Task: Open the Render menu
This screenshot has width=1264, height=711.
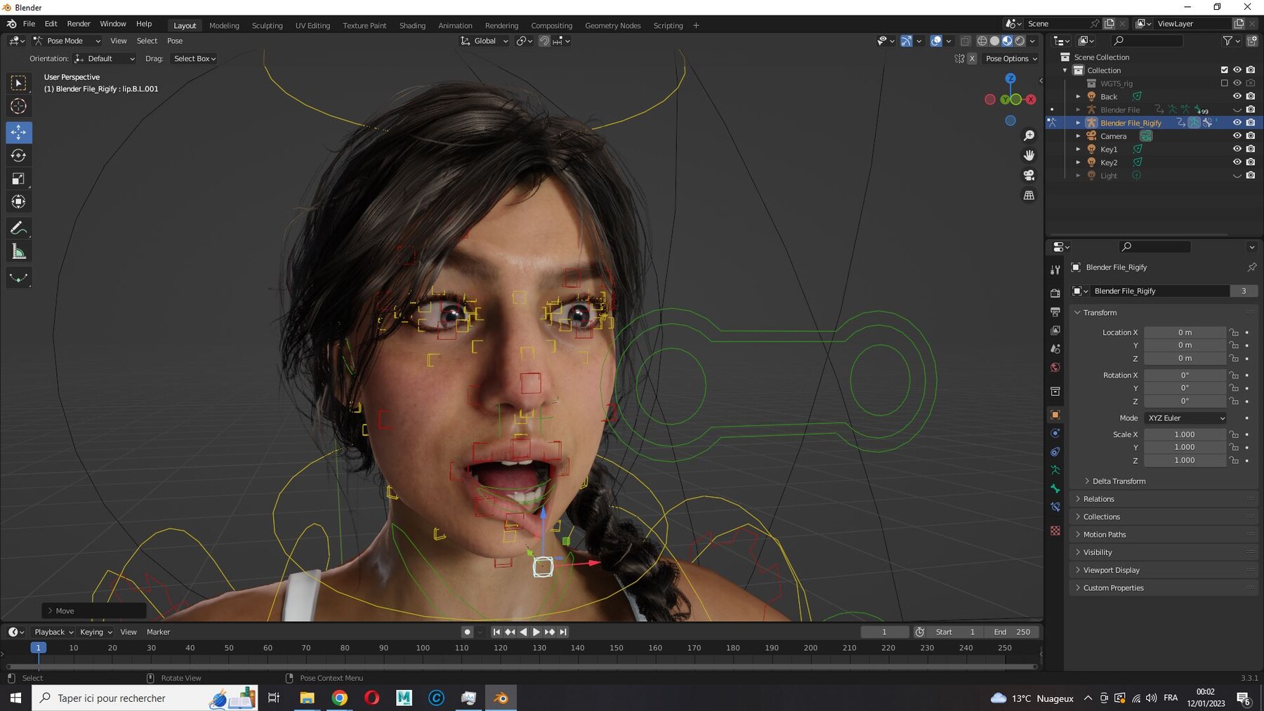Action: point(79,24)
